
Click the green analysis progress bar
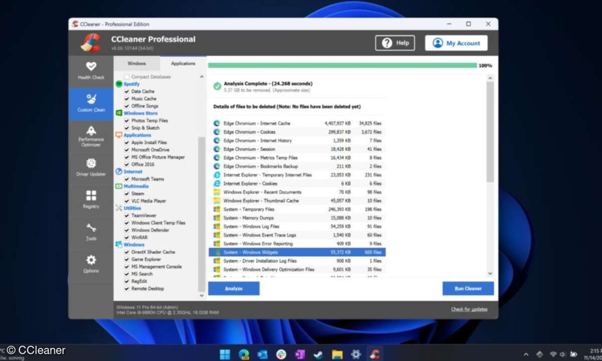click(342, 65)
